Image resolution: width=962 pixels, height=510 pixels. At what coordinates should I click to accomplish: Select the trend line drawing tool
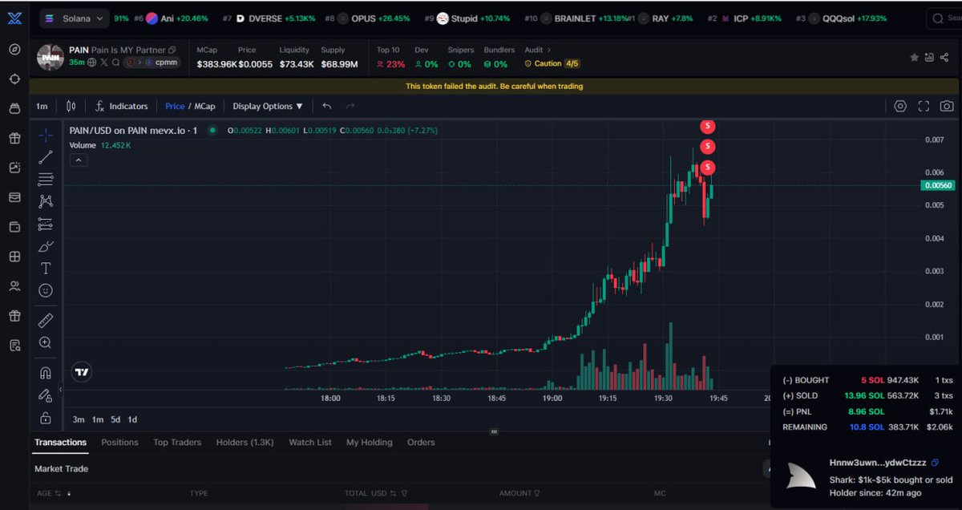tap(46, 157)
